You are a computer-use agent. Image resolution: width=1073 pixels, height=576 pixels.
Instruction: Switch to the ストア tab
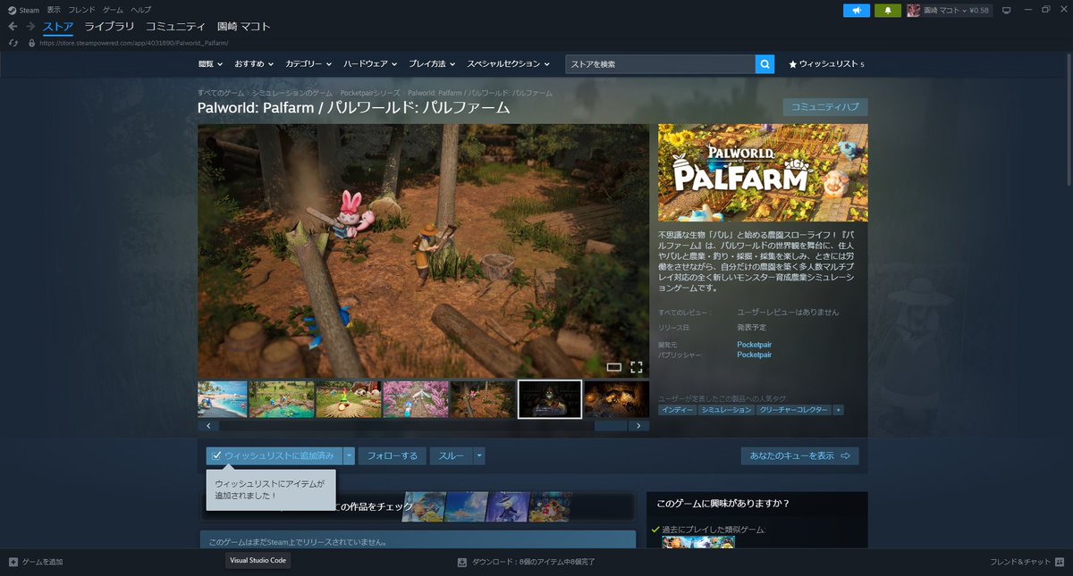tap(58, 27)
